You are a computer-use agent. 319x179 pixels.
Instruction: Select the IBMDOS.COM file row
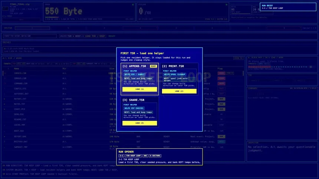(x=123, y=78)
